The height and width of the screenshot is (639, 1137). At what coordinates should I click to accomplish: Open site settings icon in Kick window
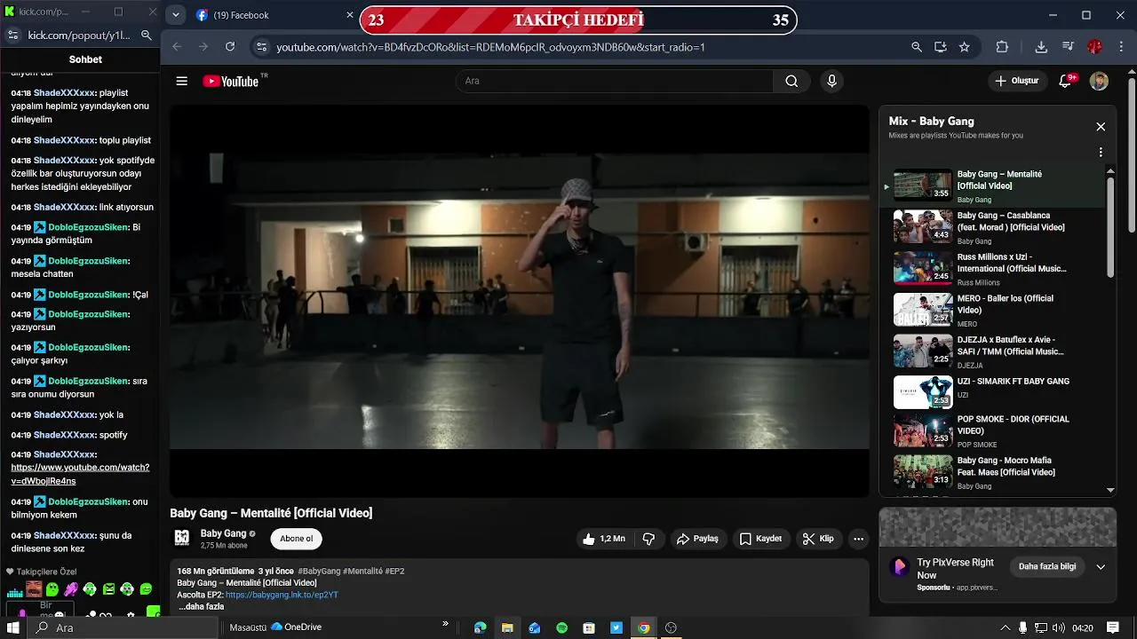pyautogui.click(x=12, y=35)
